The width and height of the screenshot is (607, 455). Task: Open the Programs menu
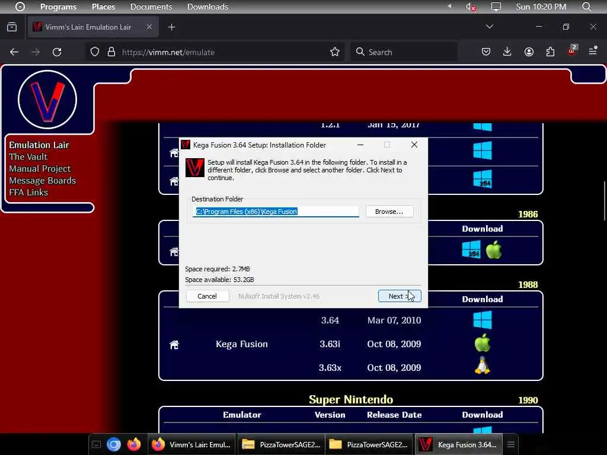click(58, 7)
